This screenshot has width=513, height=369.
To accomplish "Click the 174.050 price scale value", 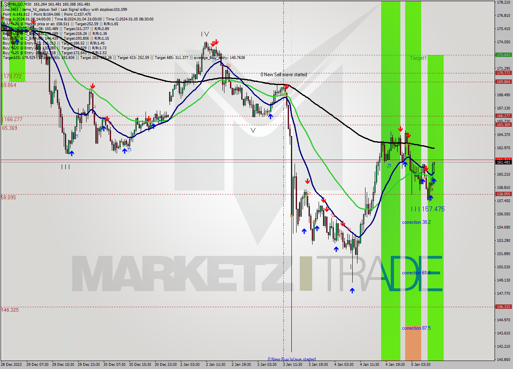I will click(503, 42).
